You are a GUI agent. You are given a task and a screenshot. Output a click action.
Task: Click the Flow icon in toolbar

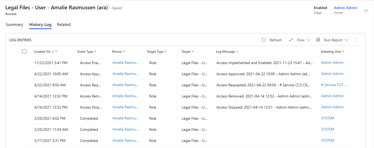click(x=291, y=40)
